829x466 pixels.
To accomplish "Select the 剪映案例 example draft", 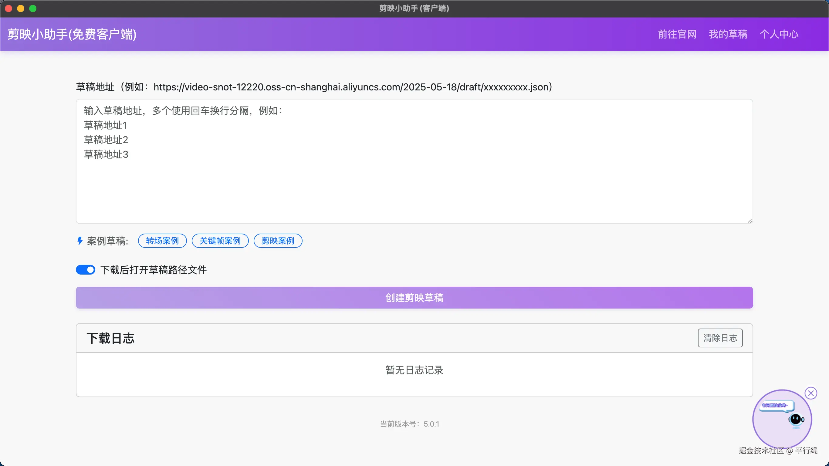I will (x=278, y=241).
